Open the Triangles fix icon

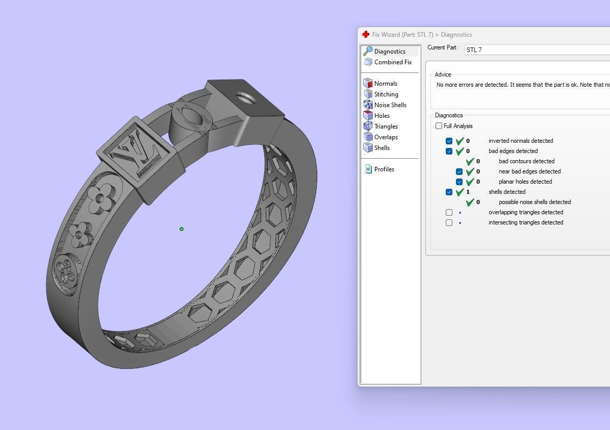tap(368, 126)
